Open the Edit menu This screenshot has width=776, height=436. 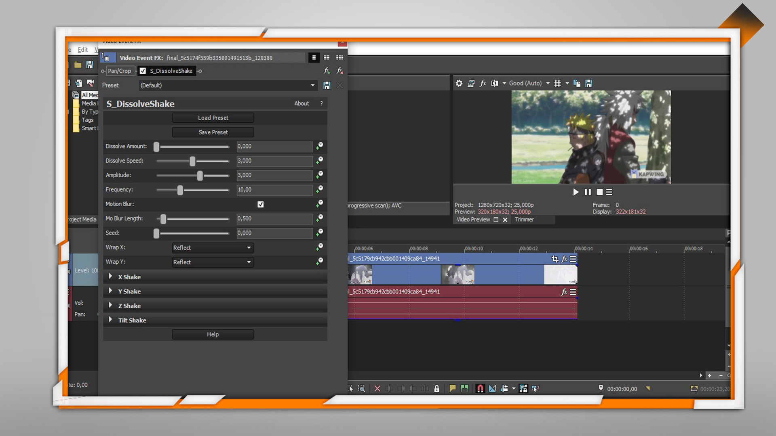[82, 50]
